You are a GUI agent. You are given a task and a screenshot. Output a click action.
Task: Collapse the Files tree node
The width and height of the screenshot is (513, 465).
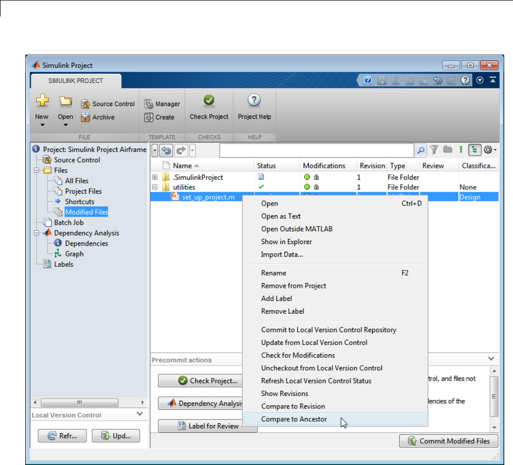[x=37, y=170]
